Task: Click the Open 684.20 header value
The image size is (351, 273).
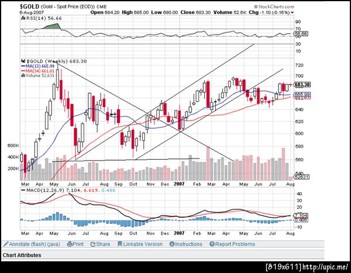Action: click(105, 12)
